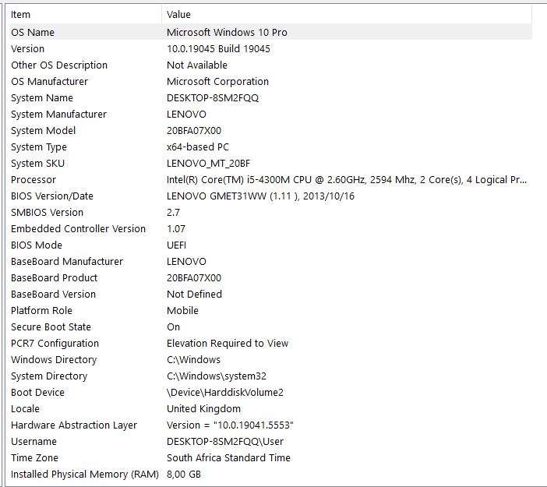
Task: Select the System SKU row
Action: pos(37,164)
